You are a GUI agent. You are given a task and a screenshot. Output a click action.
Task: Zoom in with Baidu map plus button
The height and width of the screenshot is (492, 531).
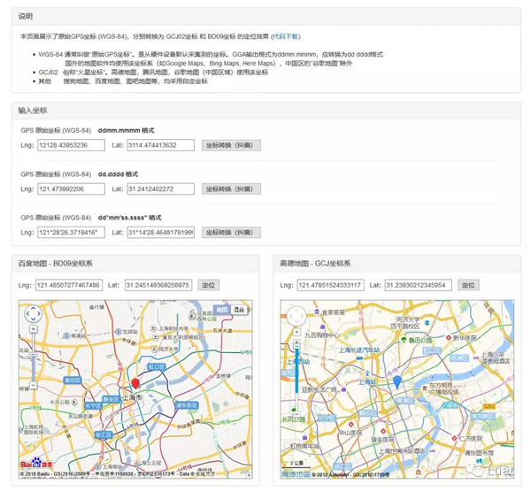click(34, 329)
